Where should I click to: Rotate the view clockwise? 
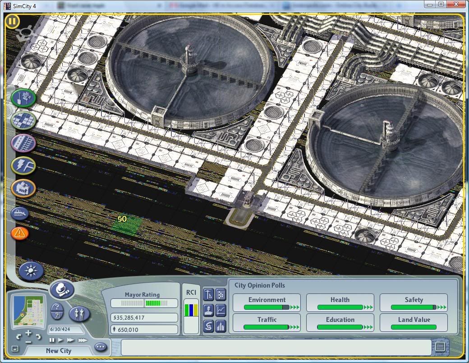39,337
